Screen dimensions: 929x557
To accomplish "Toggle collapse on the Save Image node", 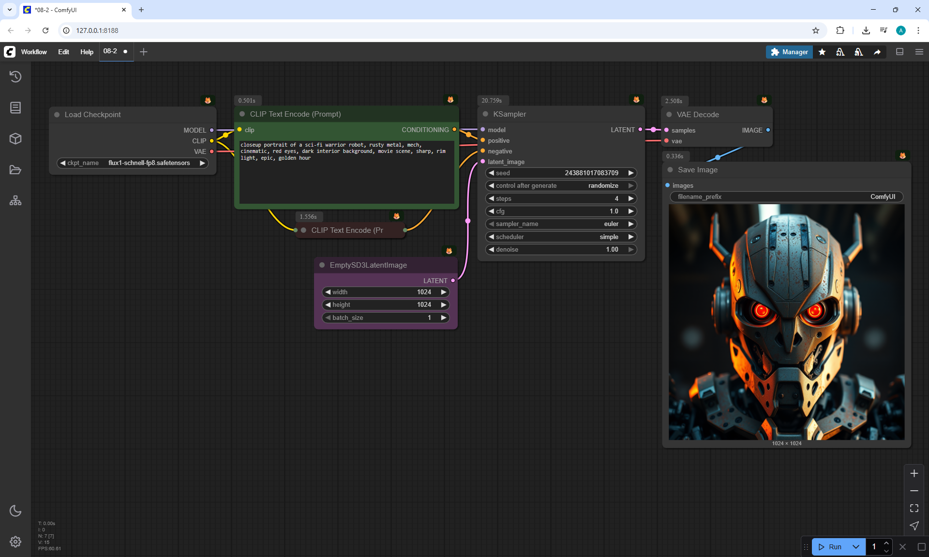I will pyautogui.click(x=670, y=170).
